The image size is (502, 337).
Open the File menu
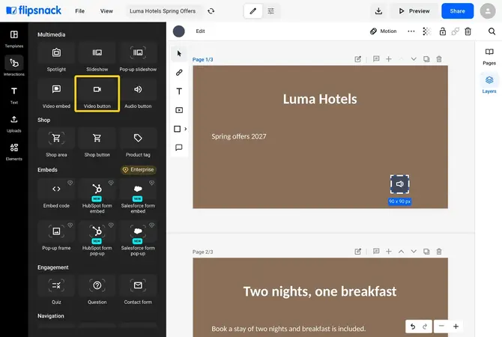click(x=79, y=11)
